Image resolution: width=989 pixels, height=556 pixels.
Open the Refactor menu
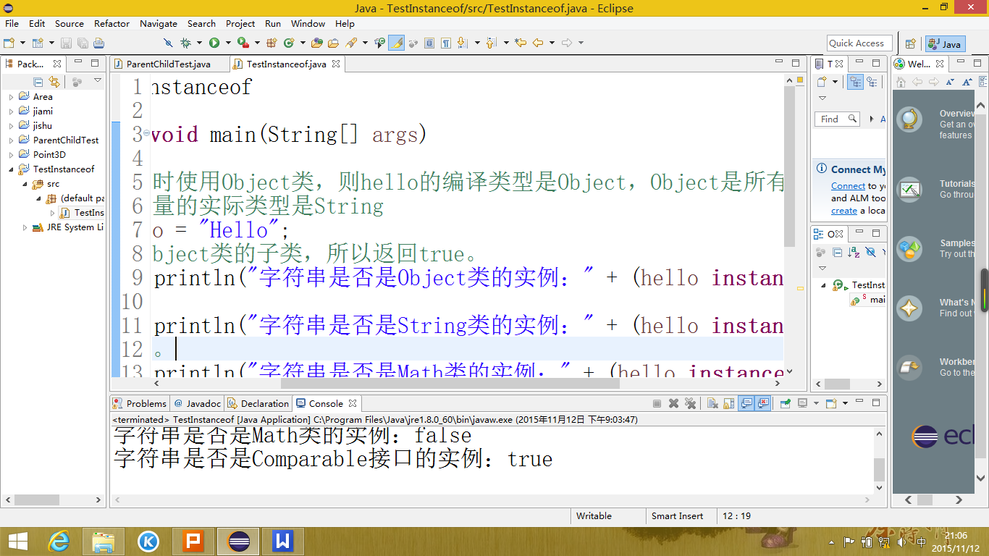[x=111, y=23]
